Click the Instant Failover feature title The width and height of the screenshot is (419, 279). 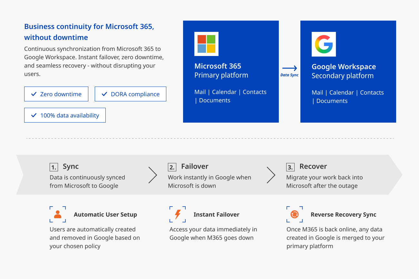[217, 214]
